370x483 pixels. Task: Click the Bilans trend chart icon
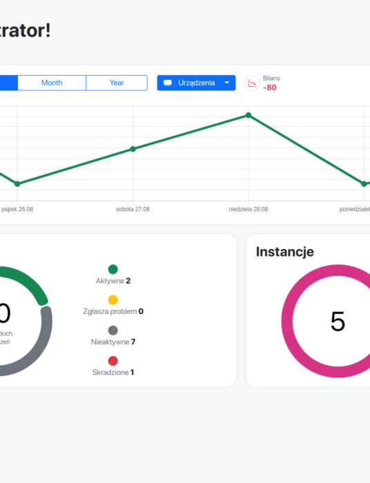(x=252, y=83)
